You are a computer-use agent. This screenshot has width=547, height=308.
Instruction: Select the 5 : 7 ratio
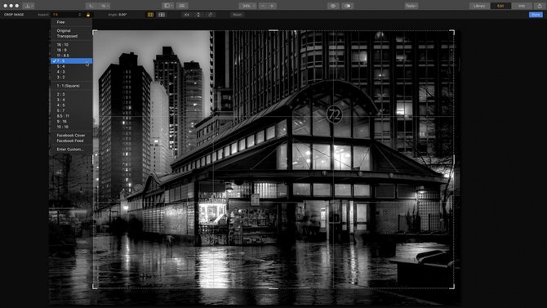(72, 110)
